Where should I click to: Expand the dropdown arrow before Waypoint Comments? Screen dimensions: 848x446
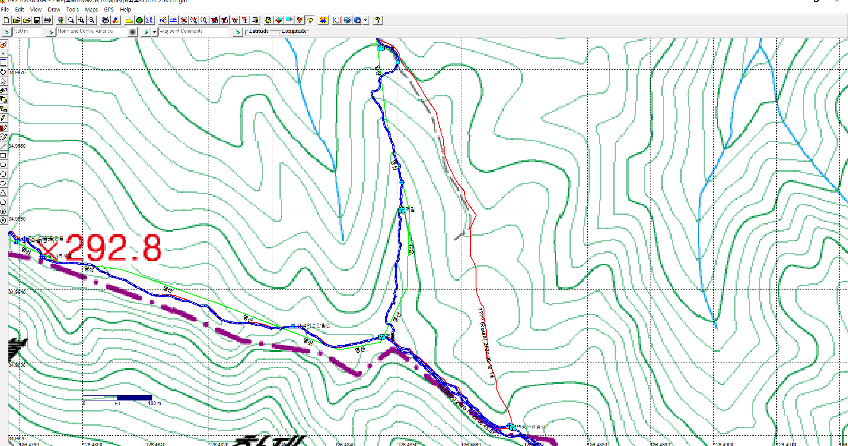coord(154,31)
